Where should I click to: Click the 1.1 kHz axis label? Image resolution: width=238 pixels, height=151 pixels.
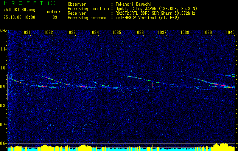tap(3, 49)
